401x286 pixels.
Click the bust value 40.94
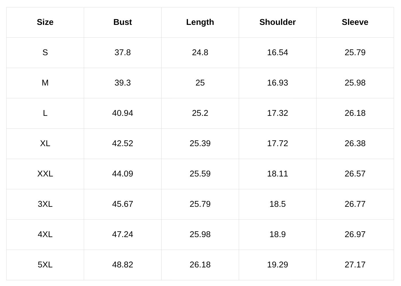123,113
